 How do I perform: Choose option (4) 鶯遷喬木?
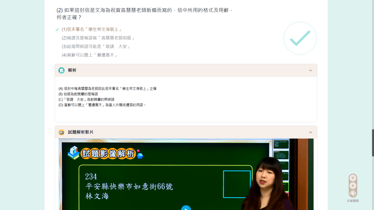point(90,55)
